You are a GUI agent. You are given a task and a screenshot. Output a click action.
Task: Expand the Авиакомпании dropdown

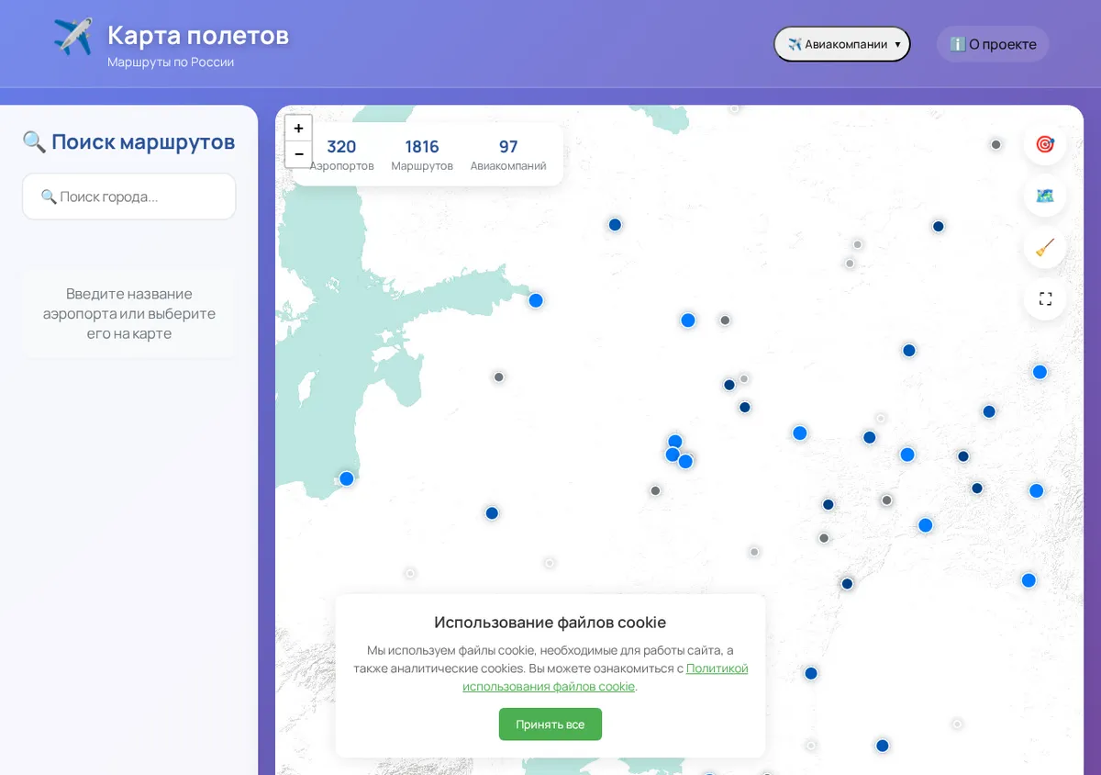coord(842,44)
